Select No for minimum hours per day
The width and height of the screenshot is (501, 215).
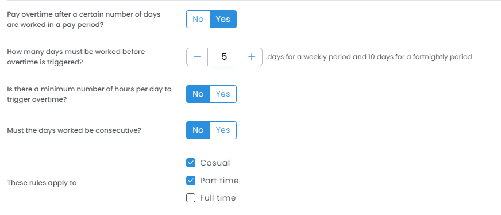tap(198, 94)
